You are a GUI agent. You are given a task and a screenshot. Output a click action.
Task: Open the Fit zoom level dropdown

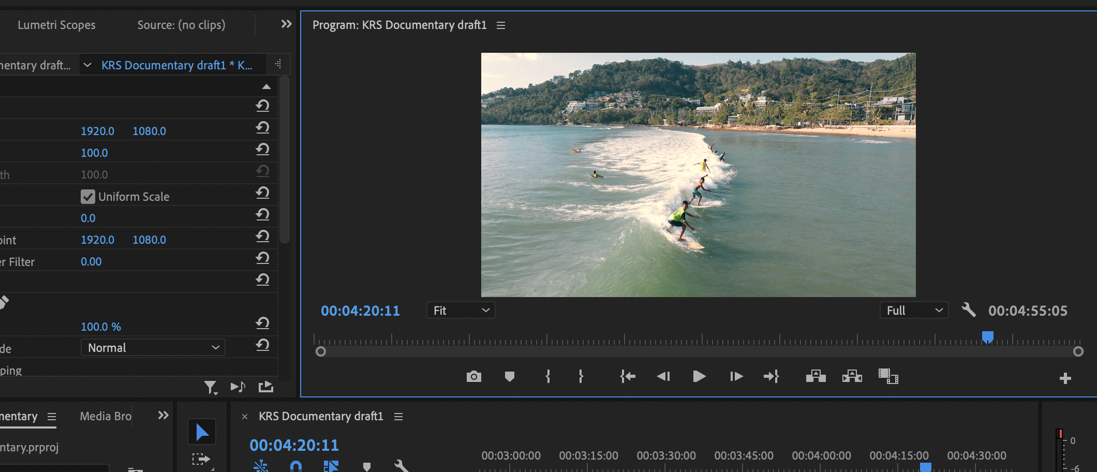pyautogui.click(x=461, y=311)
